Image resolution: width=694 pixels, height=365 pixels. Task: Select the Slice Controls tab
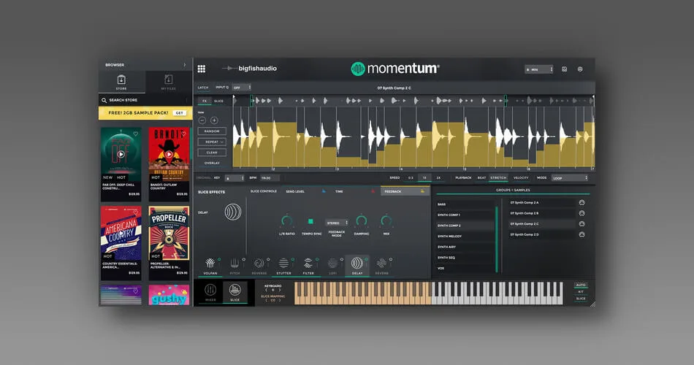(263, 191)
